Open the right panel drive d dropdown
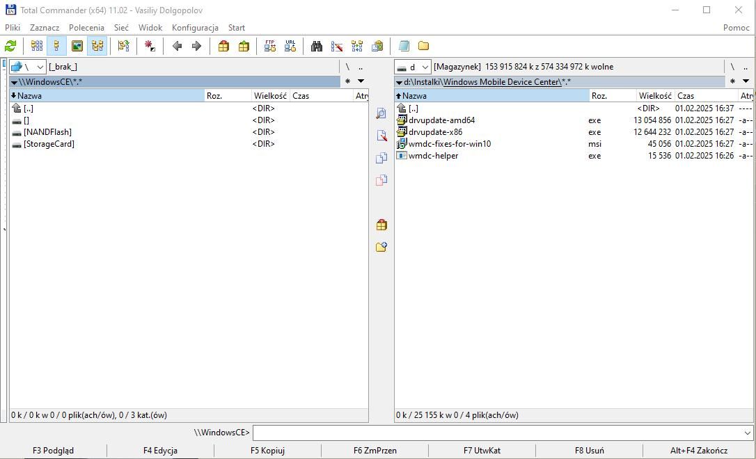Viewport: 756px width, 459px height. pyautogui.click(x=412, y=67)
